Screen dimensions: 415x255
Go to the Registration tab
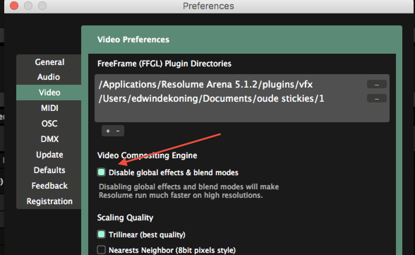49,201
